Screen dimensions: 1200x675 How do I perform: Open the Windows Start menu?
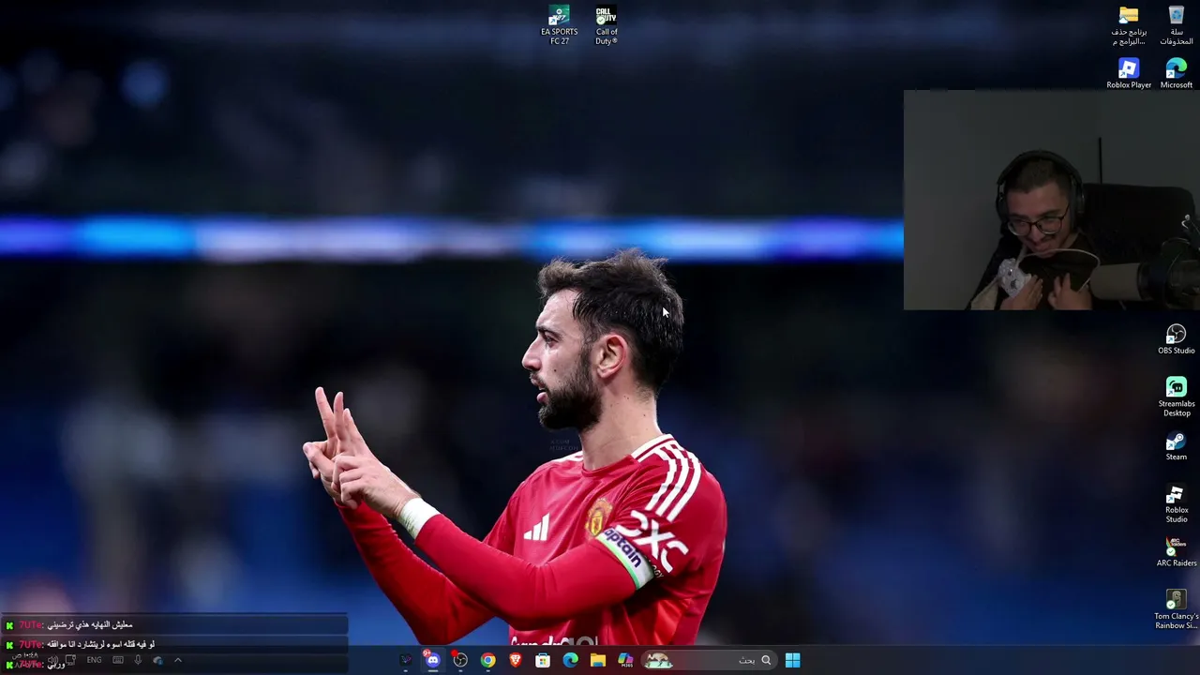[792, 660]
